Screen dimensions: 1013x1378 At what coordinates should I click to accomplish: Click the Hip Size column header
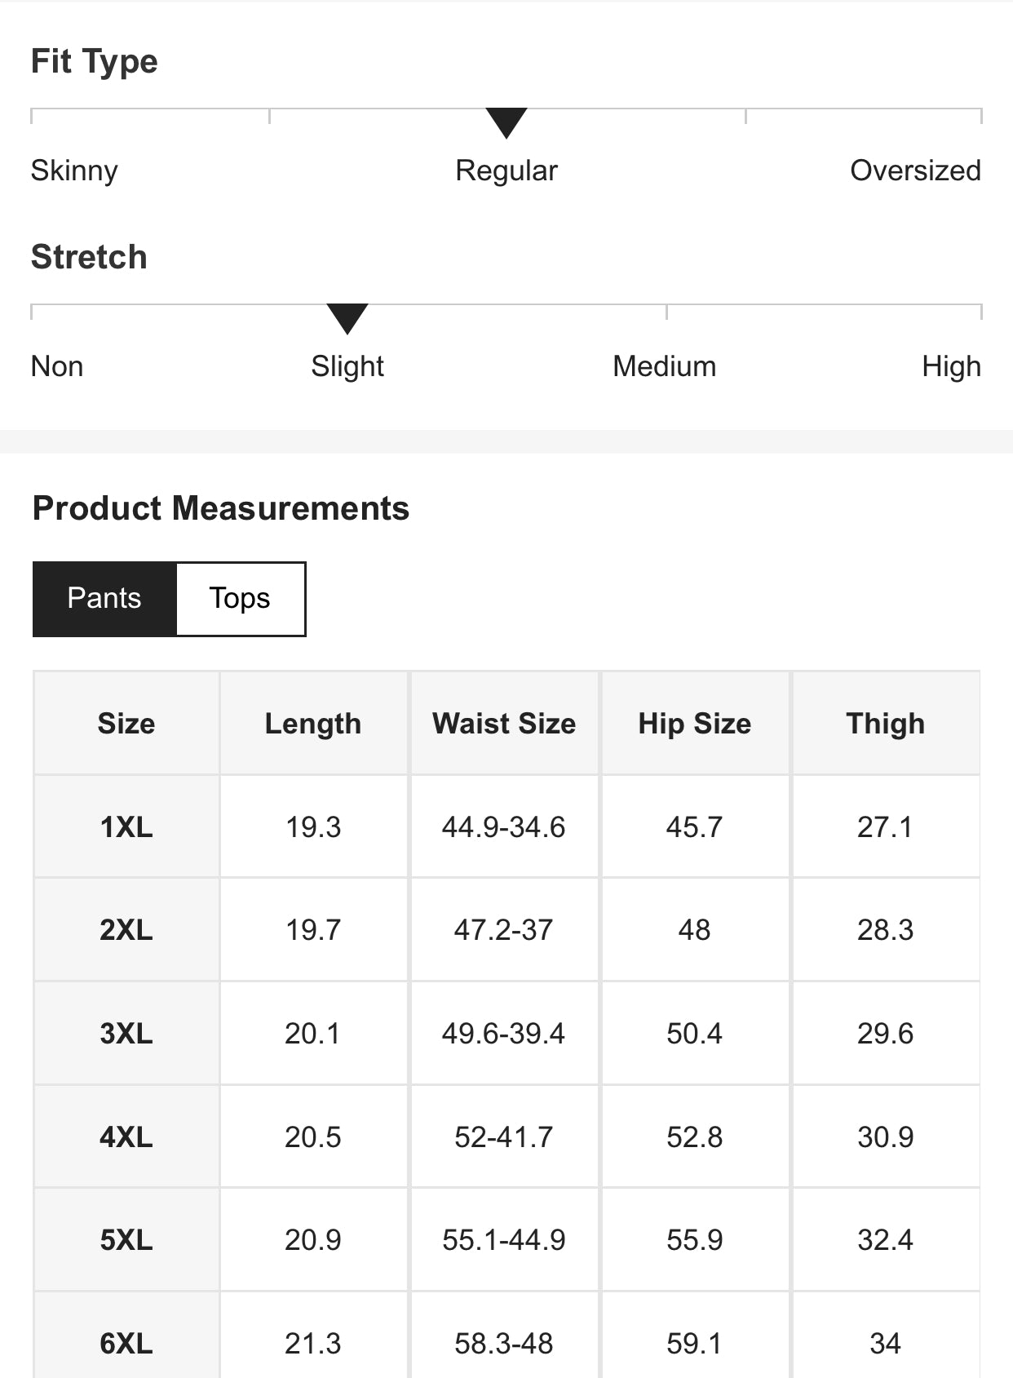pyautogui.click(x=695, y=724)
